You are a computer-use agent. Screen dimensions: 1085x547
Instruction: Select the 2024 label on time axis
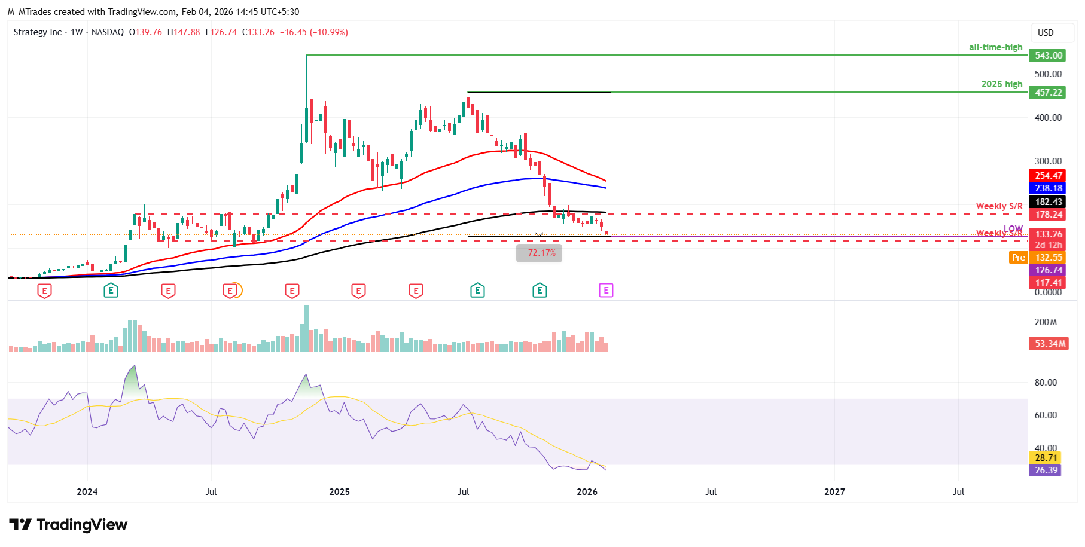point(87,491)
